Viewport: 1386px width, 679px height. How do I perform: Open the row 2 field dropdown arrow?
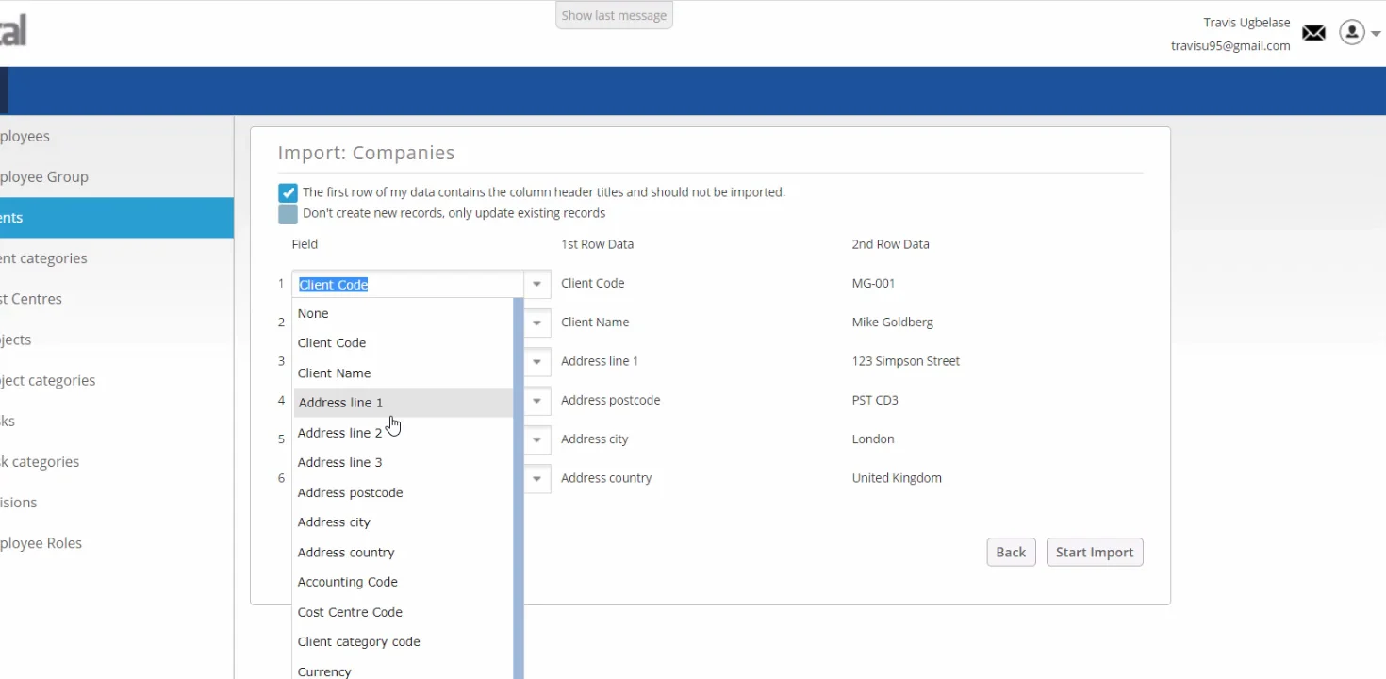[536, 323]
